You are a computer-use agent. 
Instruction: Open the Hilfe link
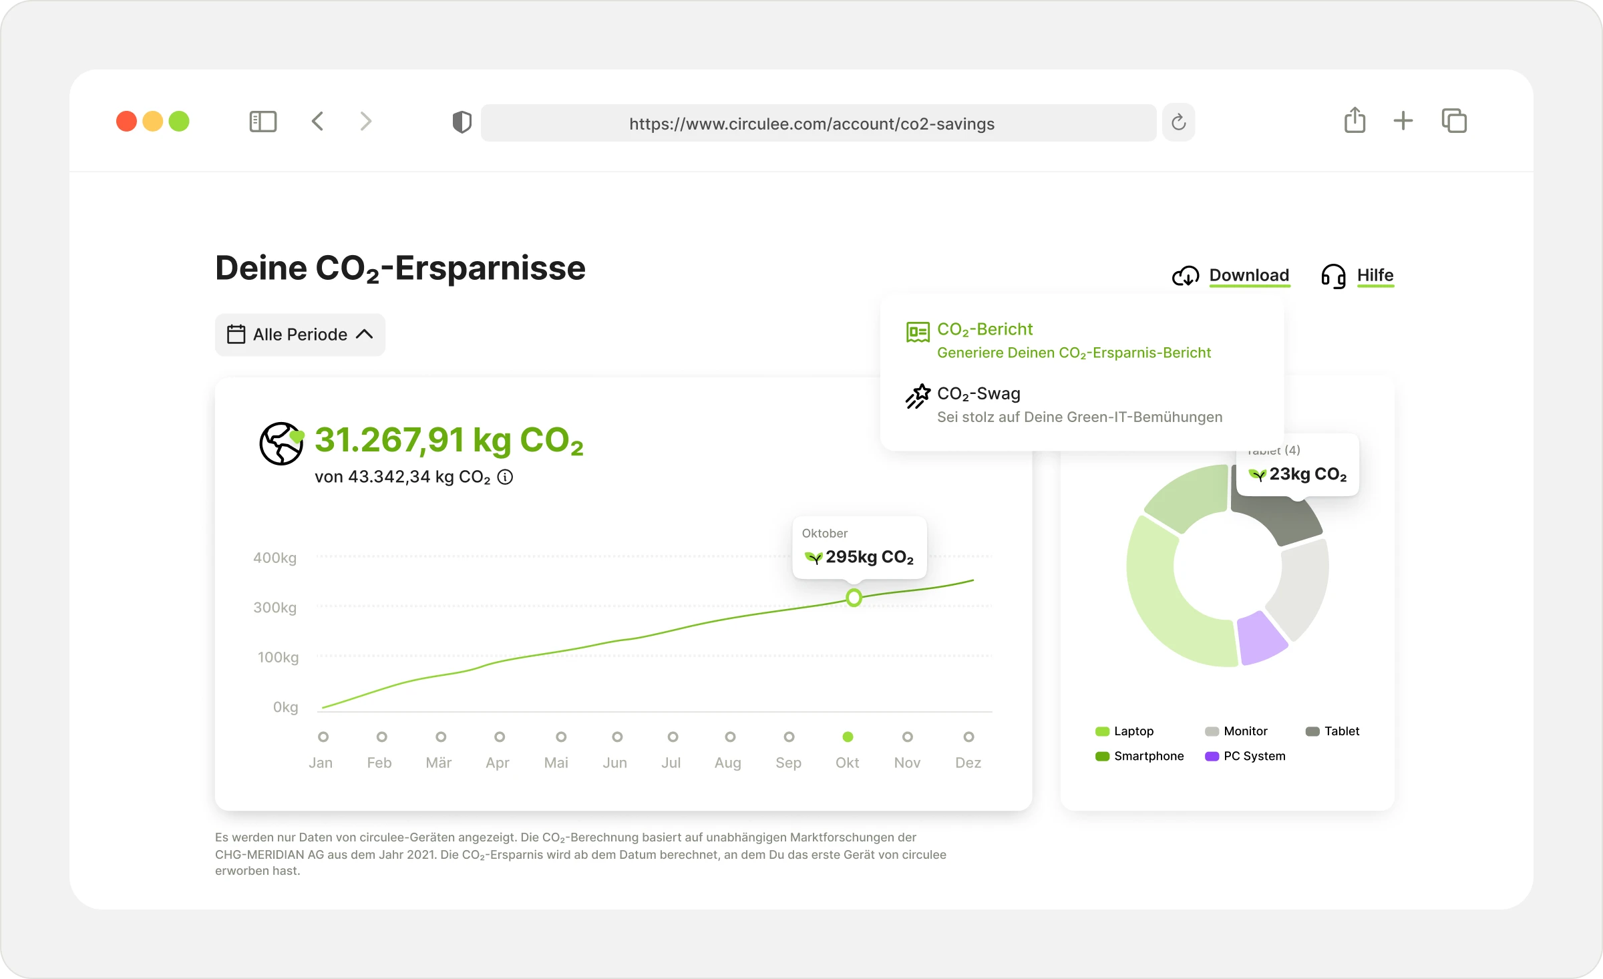(1374, 275)
